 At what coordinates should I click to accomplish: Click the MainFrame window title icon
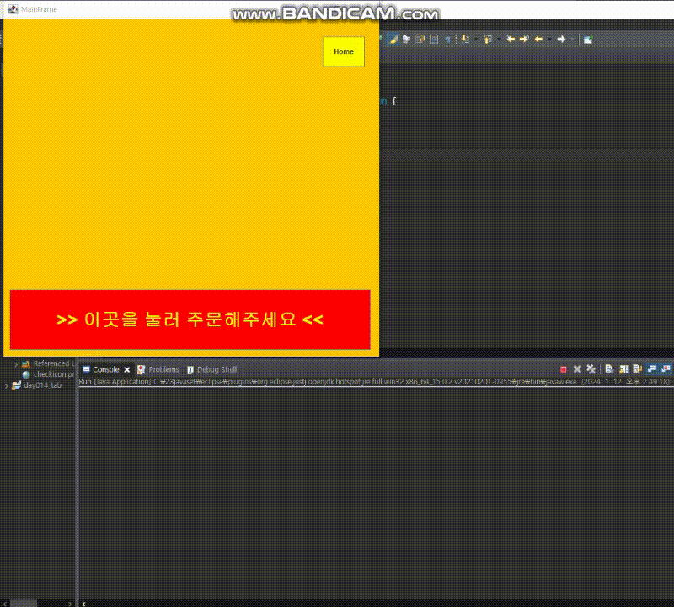[13, 9]
